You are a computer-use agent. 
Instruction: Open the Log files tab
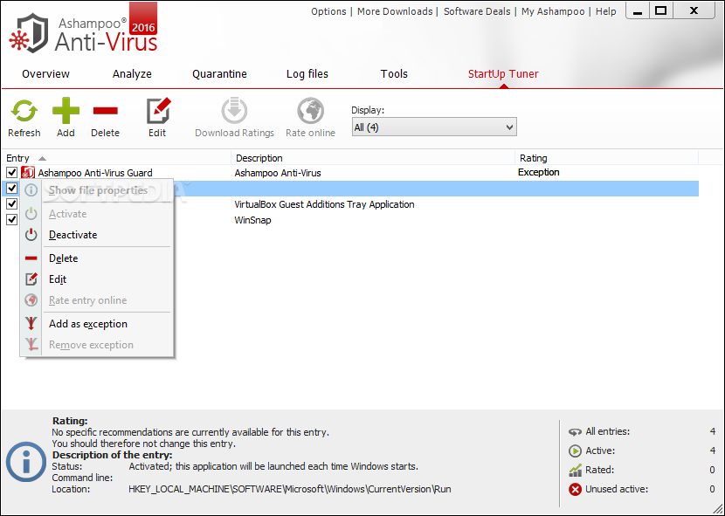[307, 74]
